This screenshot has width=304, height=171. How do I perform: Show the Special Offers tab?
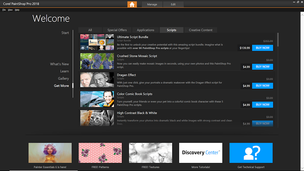(x=117, y=30)
